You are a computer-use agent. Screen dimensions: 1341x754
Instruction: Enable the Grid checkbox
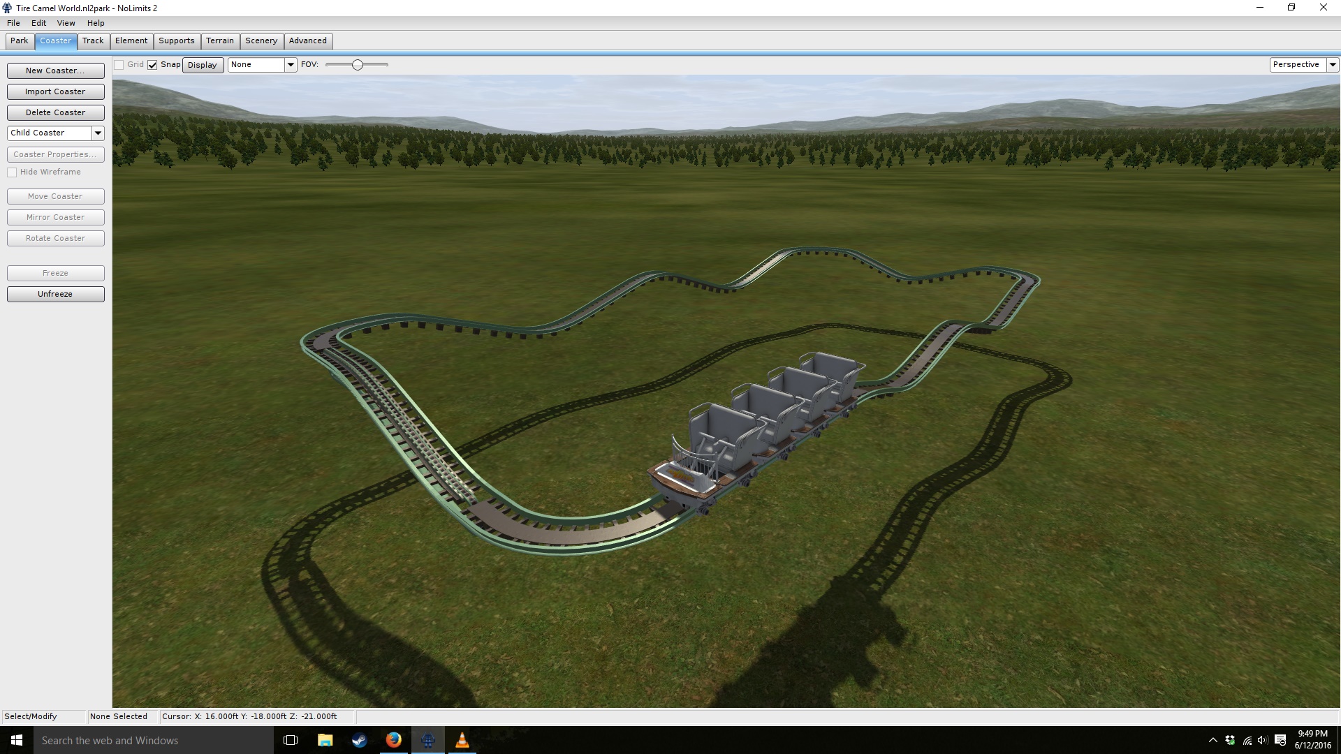tap(119, 65)
